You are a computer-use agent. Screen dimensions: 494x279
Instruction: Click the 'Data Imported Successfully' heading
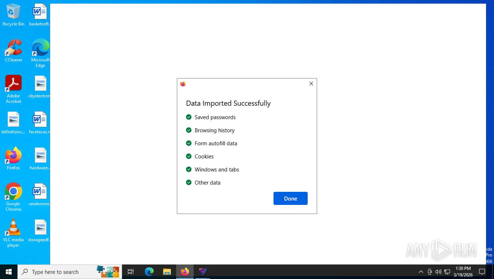pyautogui.click(x=228, y=103)
